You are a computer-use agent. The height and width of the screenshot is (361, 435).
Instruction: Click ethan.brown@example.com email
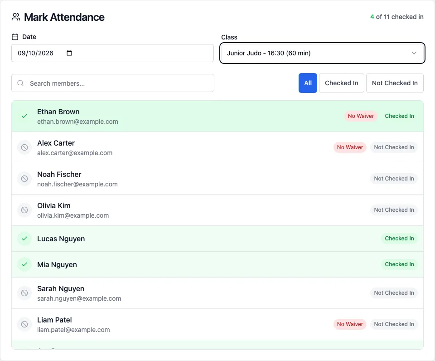click(77, 122)
